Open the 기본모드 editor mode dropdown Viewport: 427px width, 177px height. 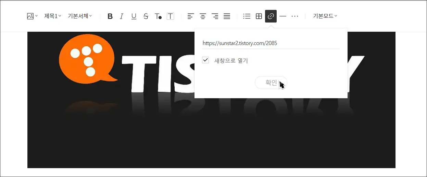pos(325,16)
